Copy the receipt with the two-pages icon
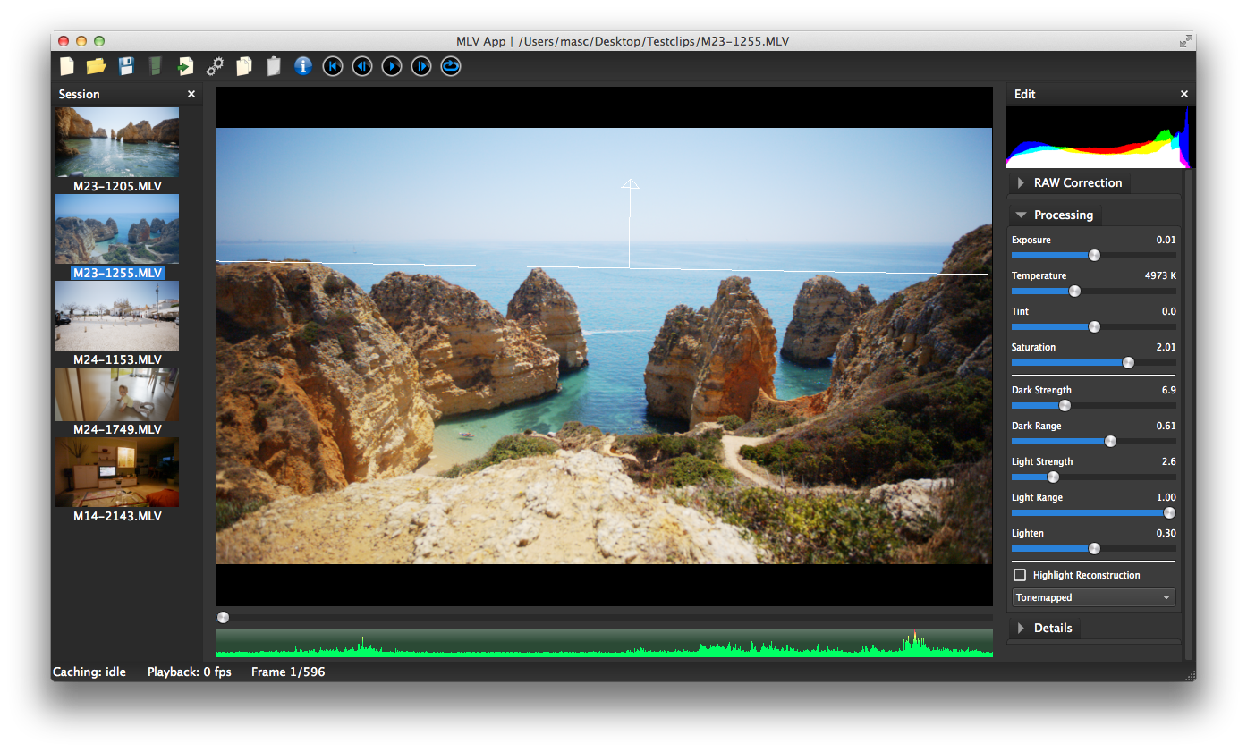Screen dimensions: 1247x752 (244, 66)
